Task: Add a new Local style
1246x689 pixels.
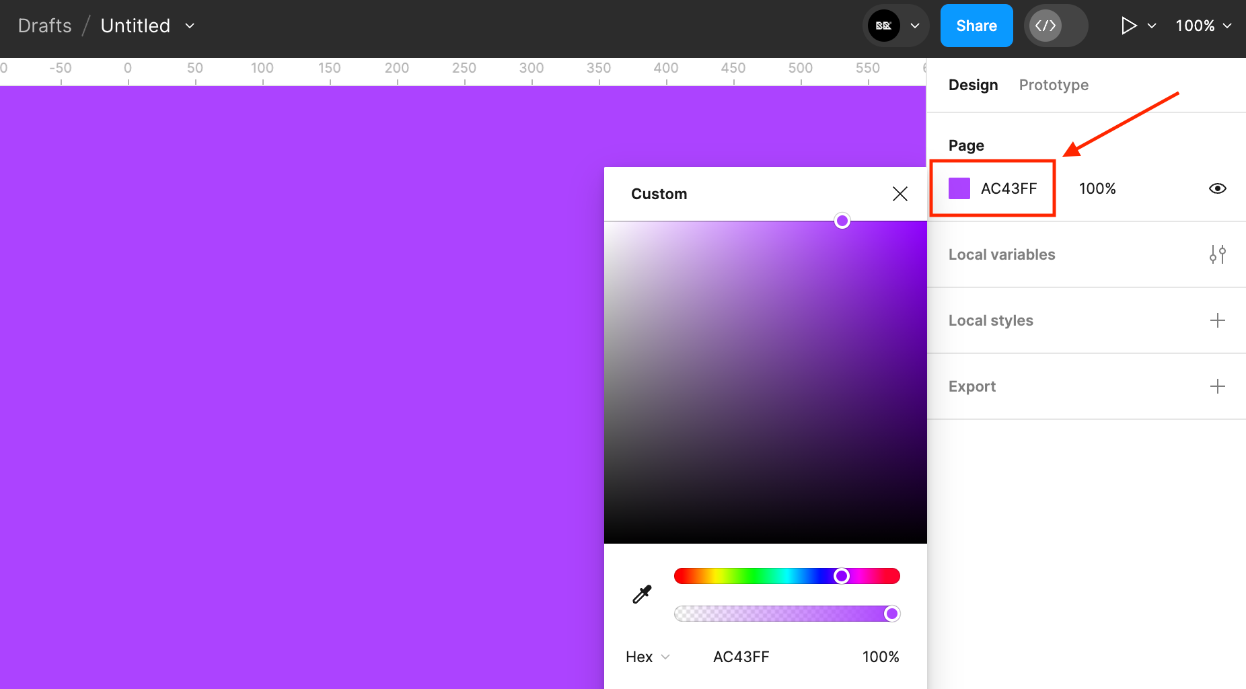Action: 1218,320
